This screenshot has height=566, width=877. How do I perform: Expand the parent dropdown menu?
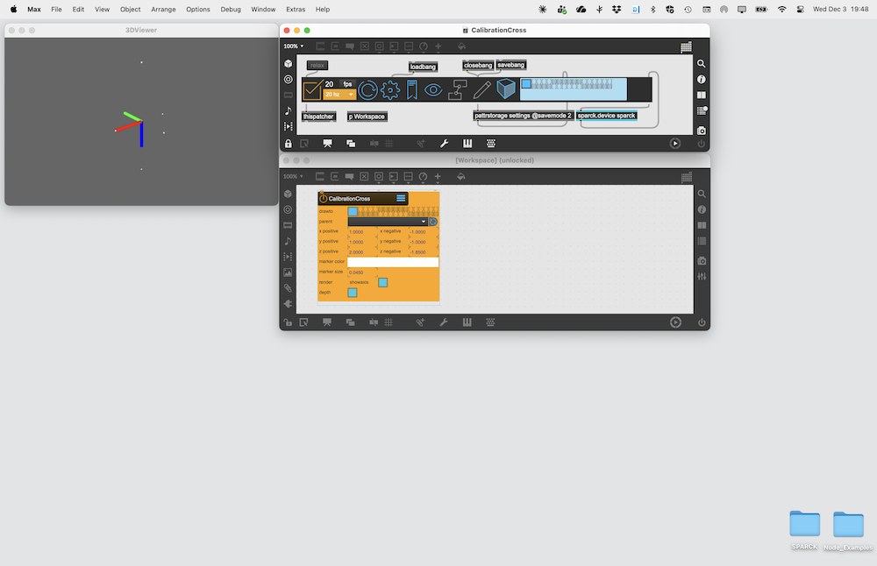tap(424, 222)
